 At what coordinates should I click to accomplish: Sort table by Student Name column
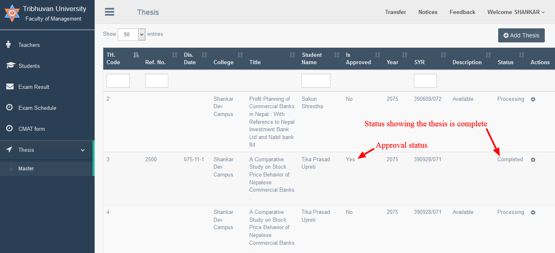coord(321,58)
